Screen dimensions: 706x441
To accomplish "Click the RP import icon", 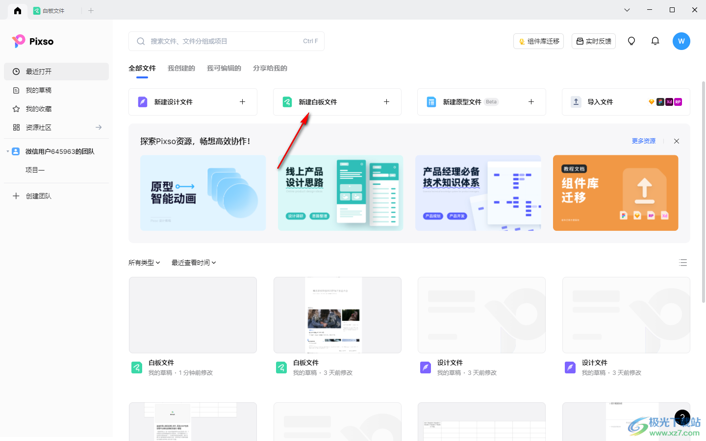I will tap(678, 102).
